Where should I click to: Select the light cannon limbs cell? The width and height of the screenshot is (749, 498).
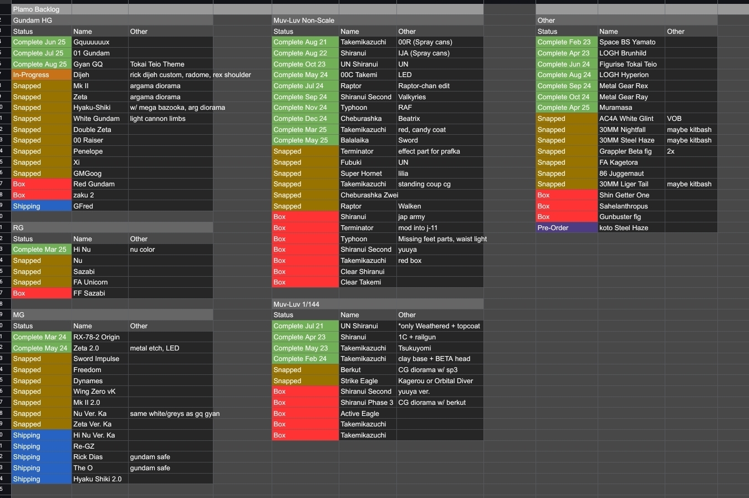click(x=171, y=119)
